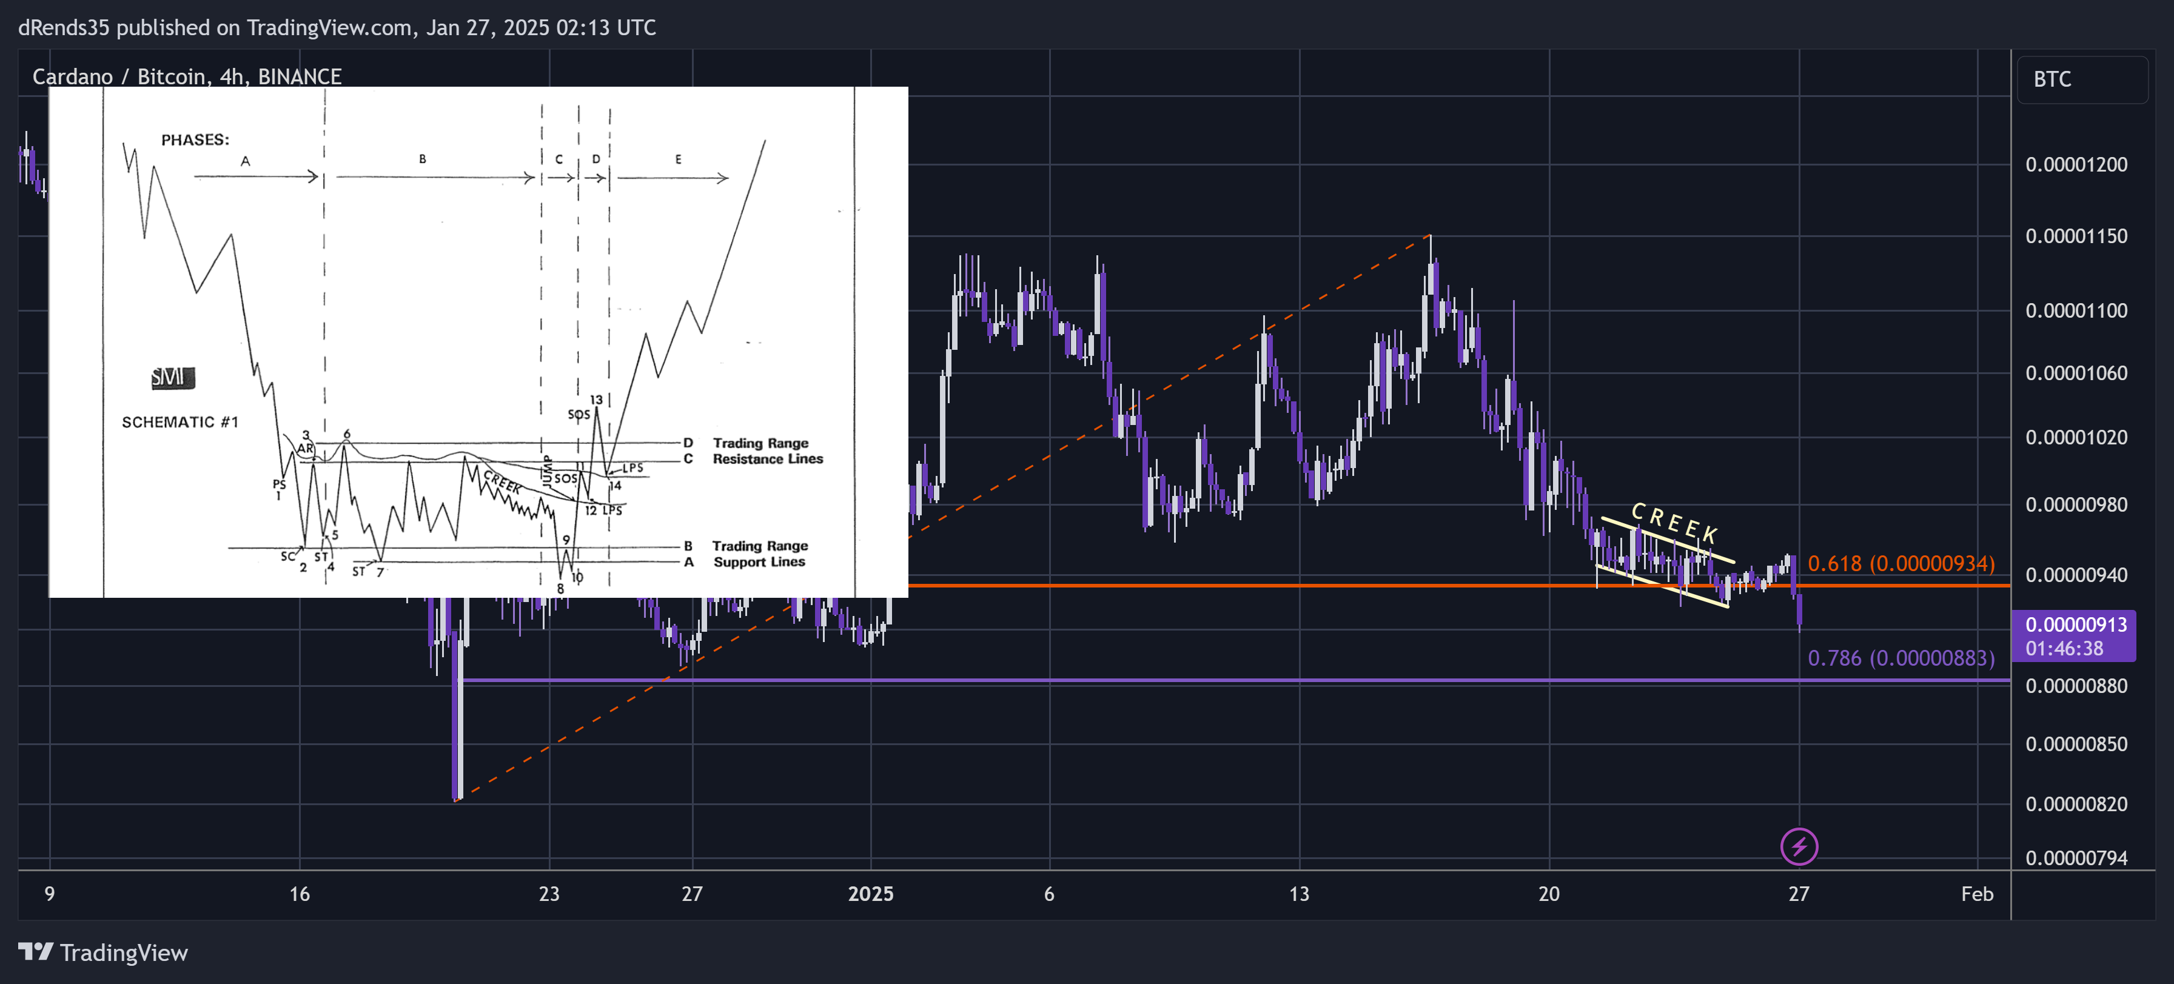The width and height of the screenshot is (2174, 984).
Task: Click the '23' date label on time axis
Action: click(549, 894)
